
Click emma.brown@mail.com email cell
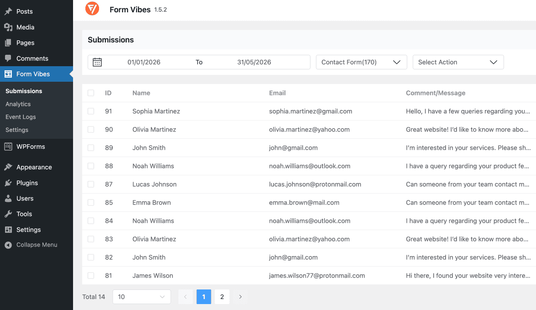point(304,203)
